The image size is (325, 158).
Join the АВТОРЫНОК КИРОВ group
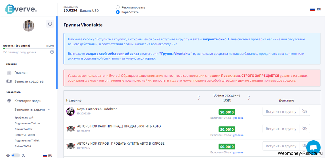click(281, 146)
